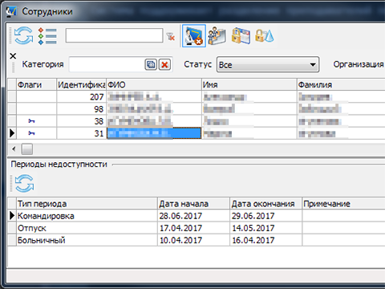Select employee row with ID 38

[x=197, y=121]
